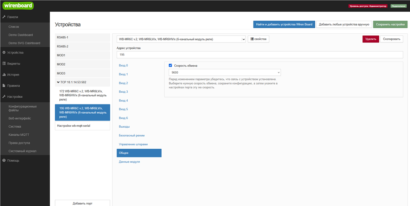Click the red Удалить button
Image resolution: width=410 pixels, height=206 pixels.
pos(370,39)
